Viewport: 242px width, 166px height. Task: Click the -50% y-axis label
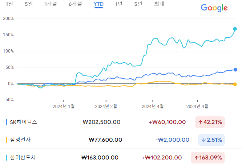9,100
